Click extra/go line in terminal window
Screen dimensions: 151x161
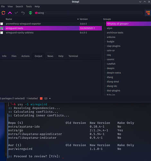(16, 130)
